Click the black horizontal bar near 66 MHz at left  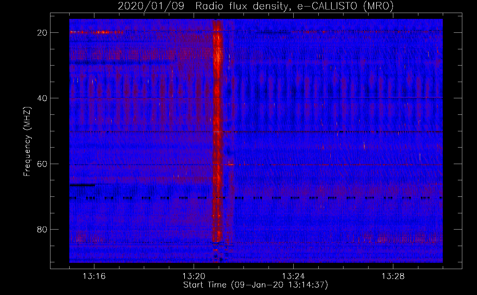click(x=82, y=185)
